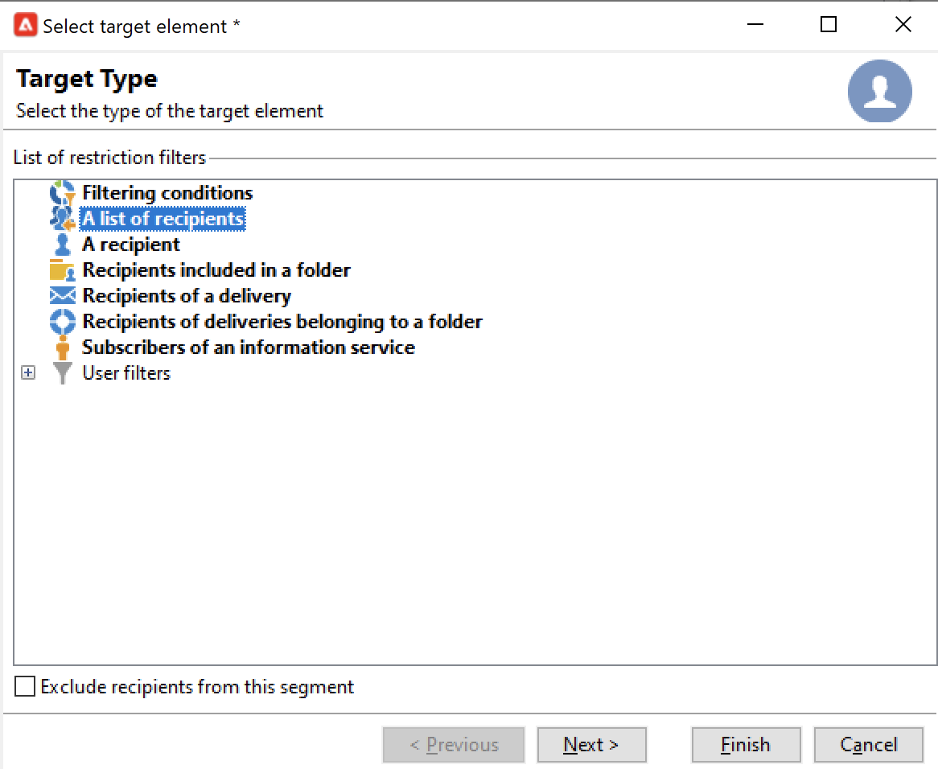Click the Finish button
This screenshot has width=938, height=769.
pyautogui.click(x=746, y=745)
